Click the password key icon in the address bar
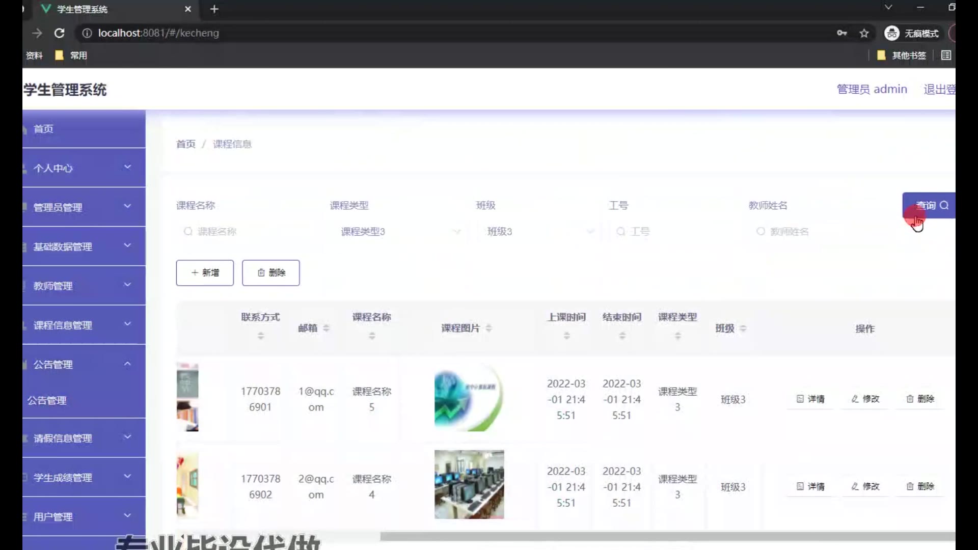Screen dimensions: 978x550 tap(841, 33)
